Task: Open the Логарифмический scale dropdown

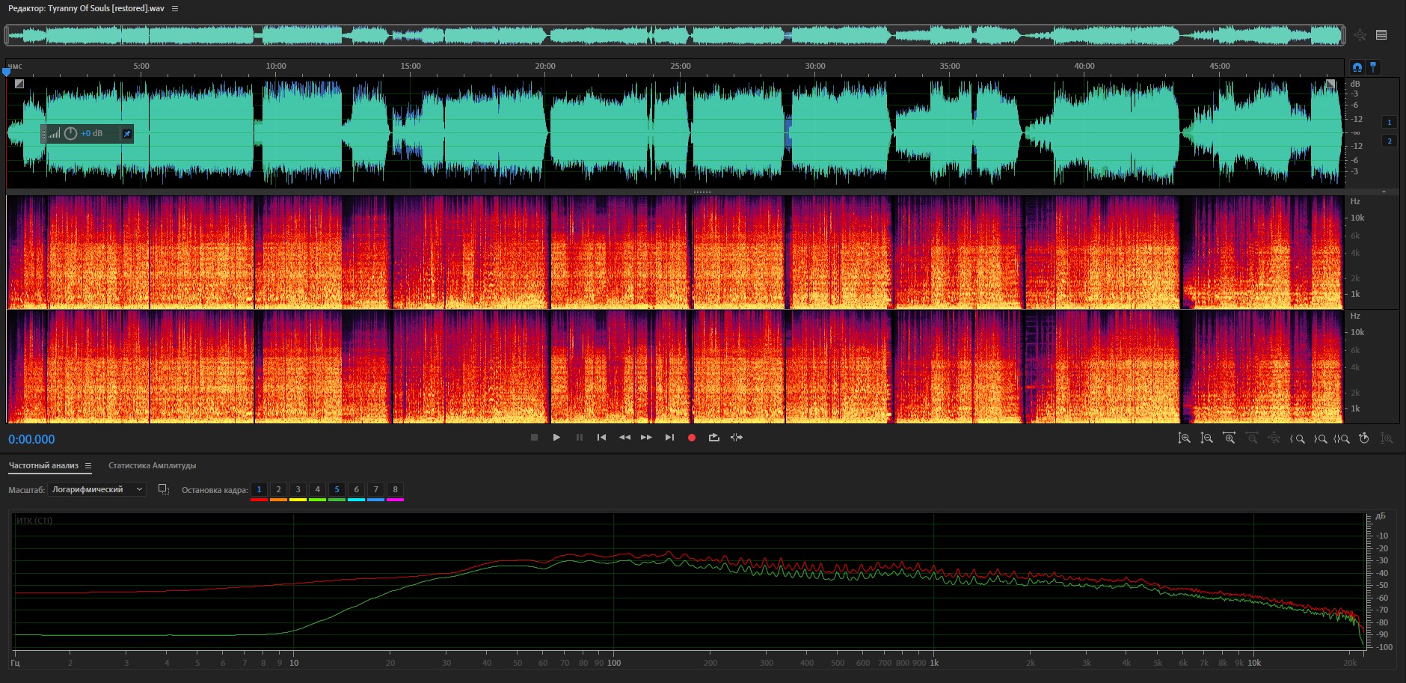Action: [x=96, y=489]
